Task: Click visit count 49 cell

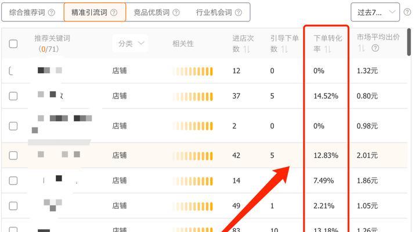Action: click(x=236, y=206)
